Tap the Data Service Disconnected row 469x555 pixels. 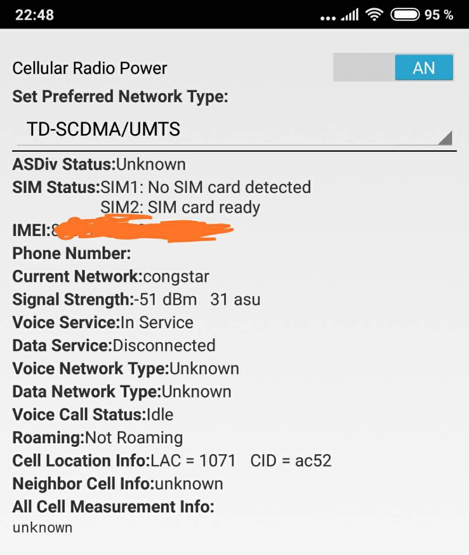click(x=114, y=345)
